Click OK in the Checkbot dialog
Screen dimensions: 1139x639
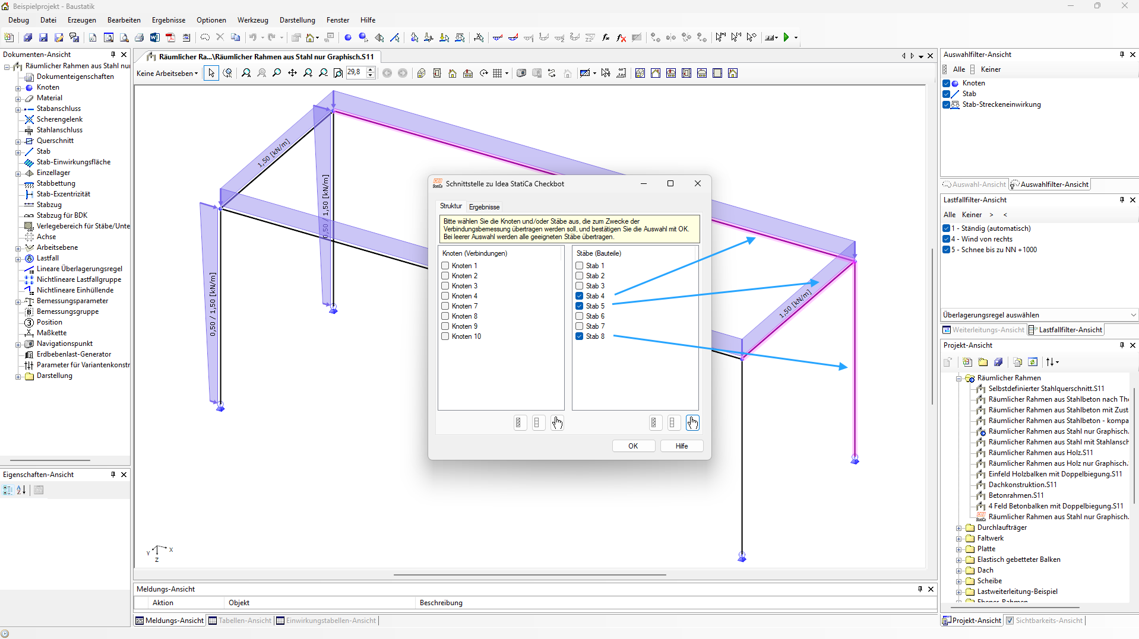[x=634, y=446]
